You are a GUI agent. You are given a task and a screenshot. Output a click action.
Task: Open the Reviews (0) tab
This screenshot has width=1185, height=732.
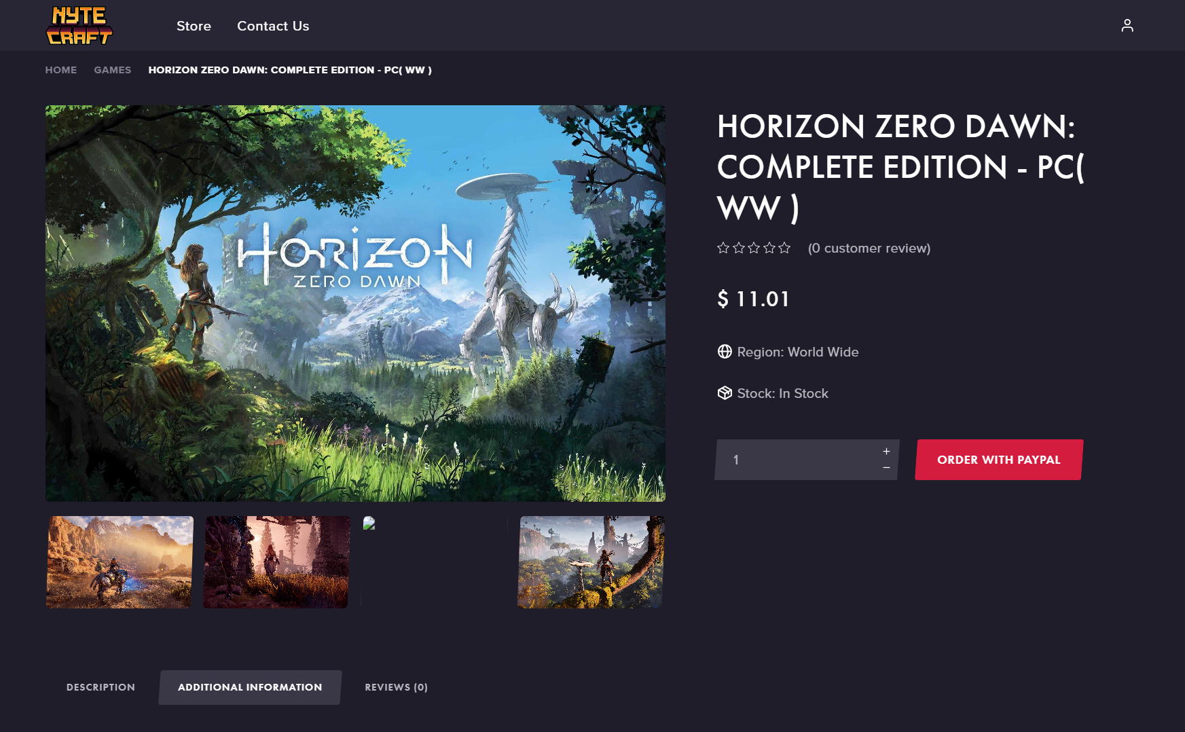coord(397,687)
